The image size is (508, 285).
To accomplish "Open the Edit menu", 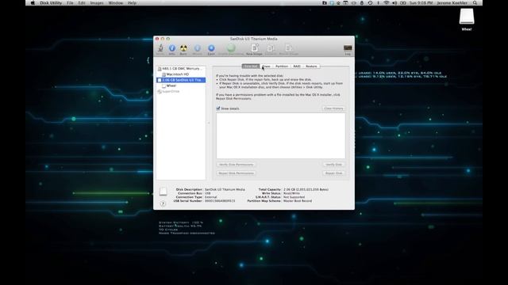I will (x=82, y=3).
